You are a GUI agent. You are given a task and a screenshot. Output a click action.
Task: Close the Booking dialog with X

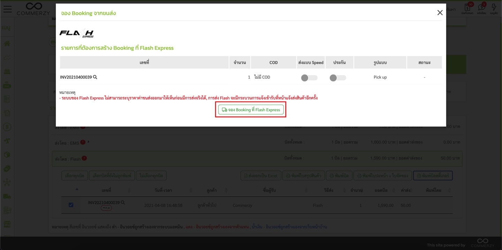440,13
